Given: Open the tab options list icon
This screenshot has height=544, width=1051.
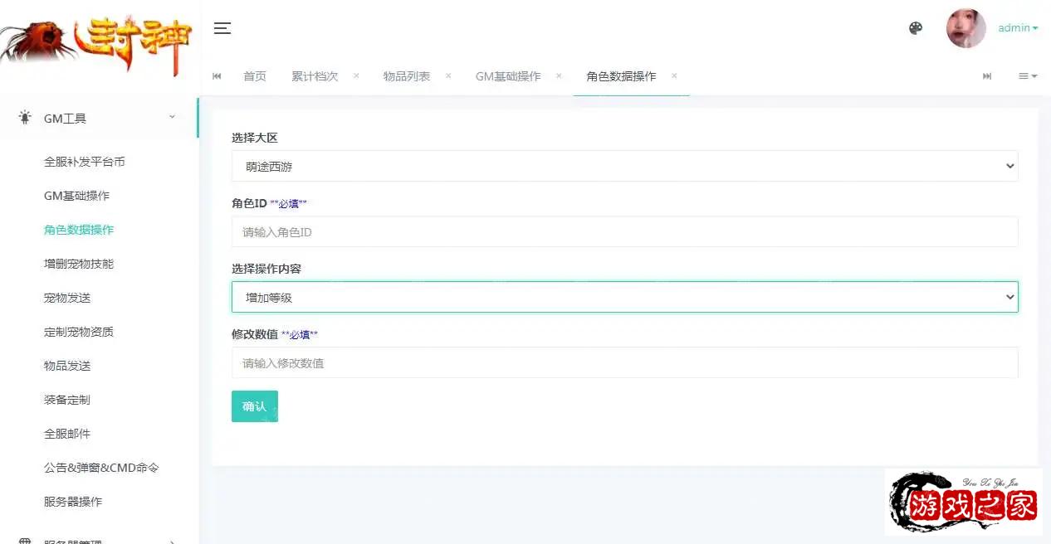Looking at the screenshot, I should pos(1028,76).
